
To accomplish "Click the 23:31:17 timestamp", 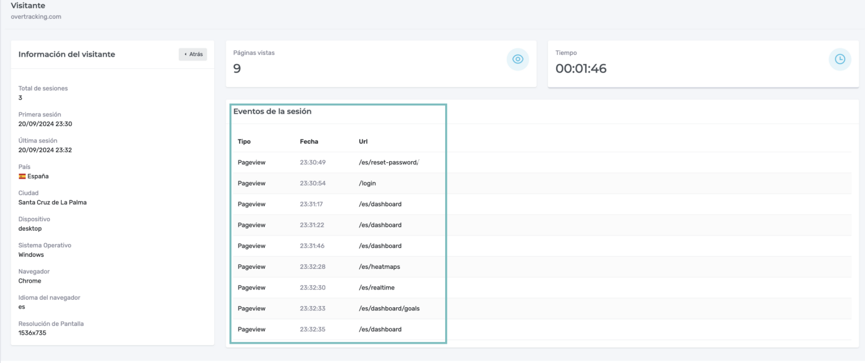I will (x=311, y=204).
